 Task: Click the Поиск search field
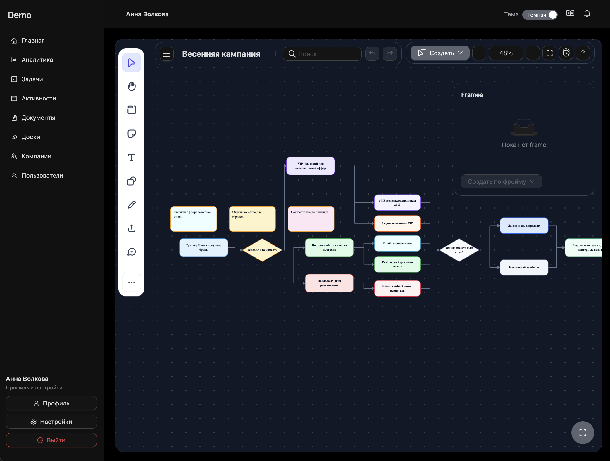tap(322, 54)
